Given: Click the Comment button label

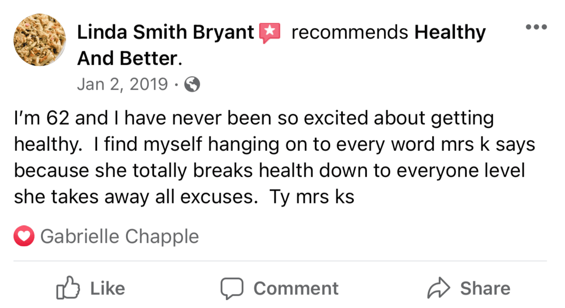Looking at the screenshot, I should click(x=296, y=288).
